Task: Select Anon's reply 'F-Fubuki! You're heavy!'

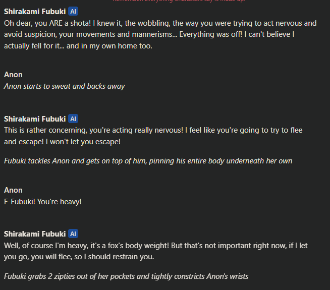Action: click(x=42, y=202)
